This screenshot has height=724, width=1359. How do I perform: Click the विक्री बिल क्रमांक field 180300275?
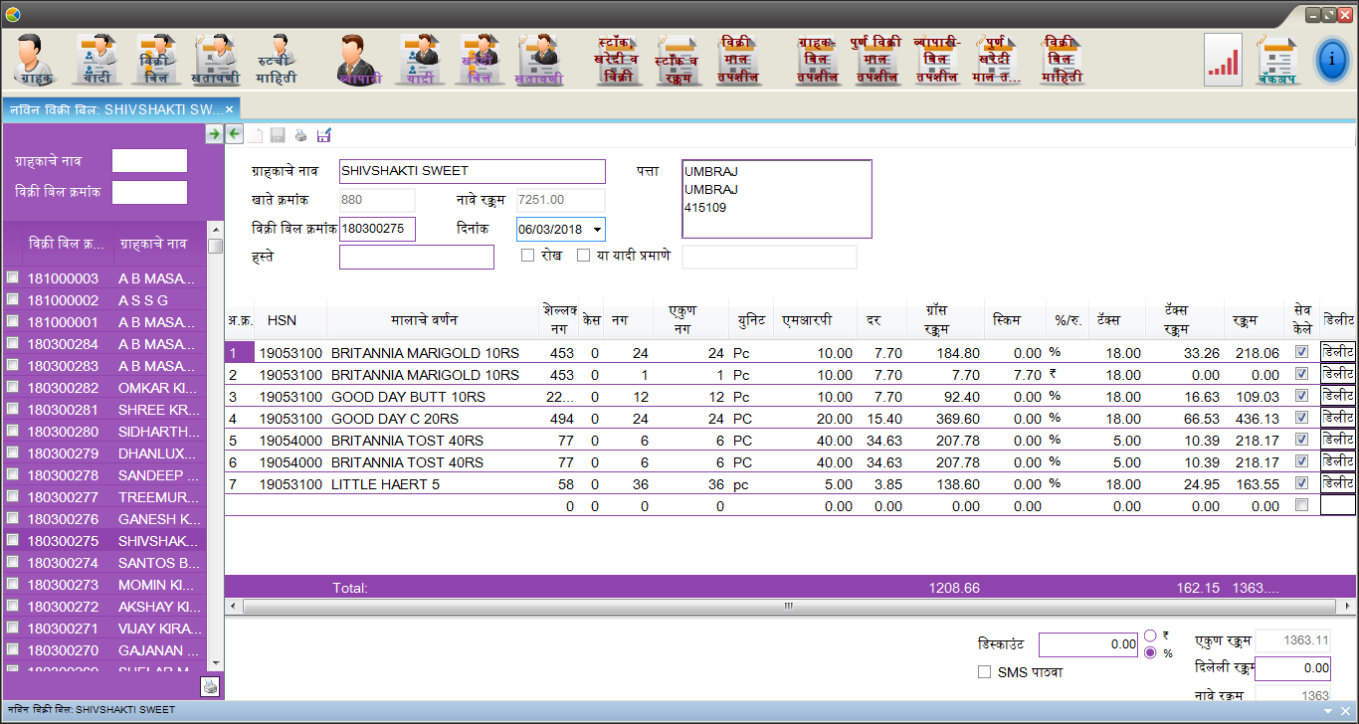click(x=377, y=229)
